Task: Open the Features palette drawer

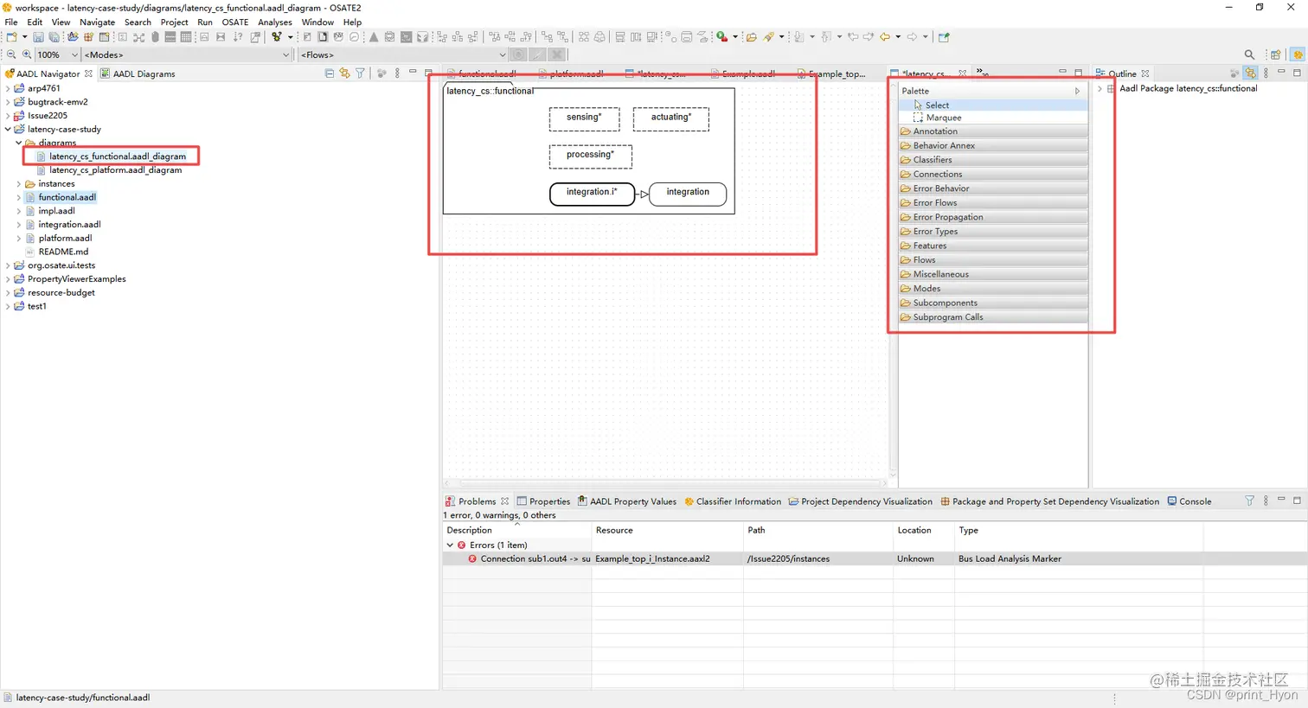Action: (993, 246)
